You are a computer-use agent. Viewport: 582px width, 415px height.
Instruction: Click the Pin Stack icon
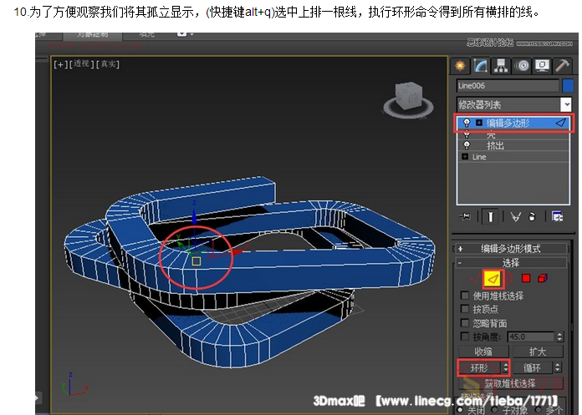pyautogui.click(x=464, y=216)
